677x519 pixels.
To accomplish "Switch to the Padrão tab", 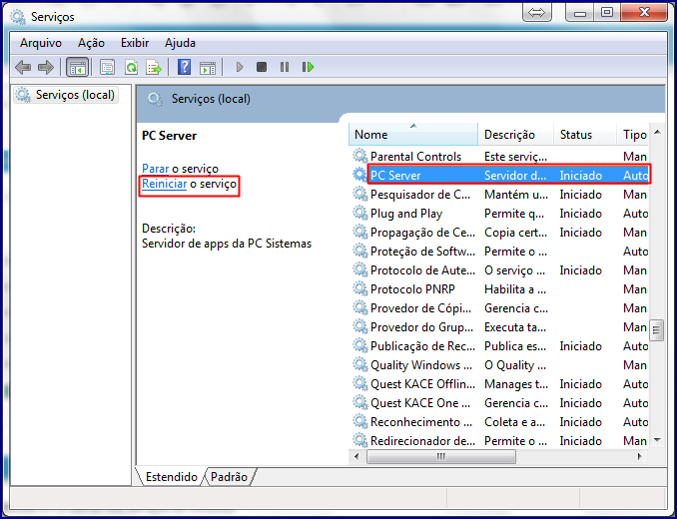I will (229, 477).
